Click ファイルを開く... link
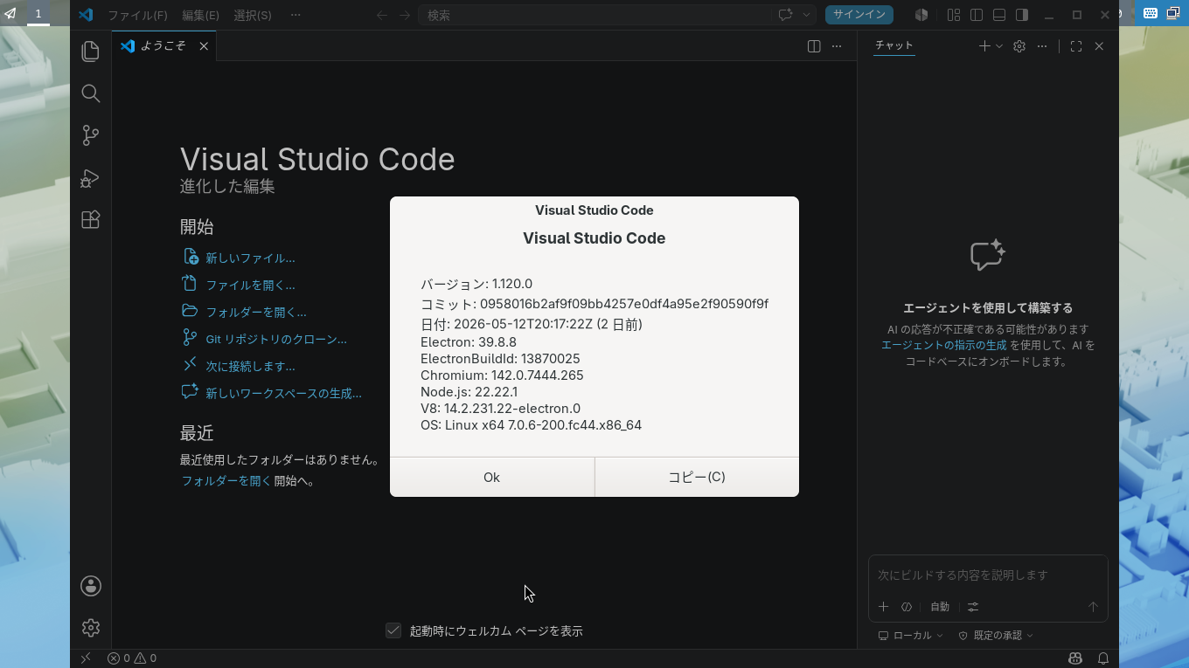The height and width of the screenshot is (668, 1189). coord(250,286)
